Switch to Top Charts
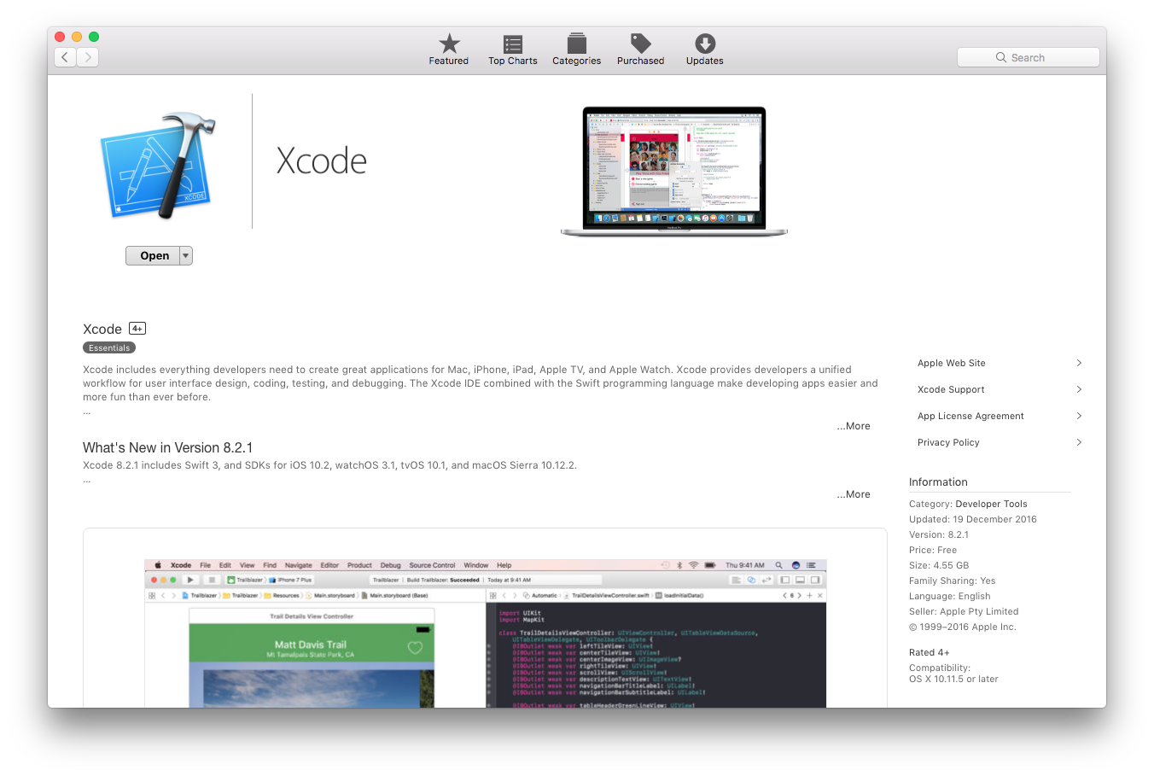 coord(513,50)
